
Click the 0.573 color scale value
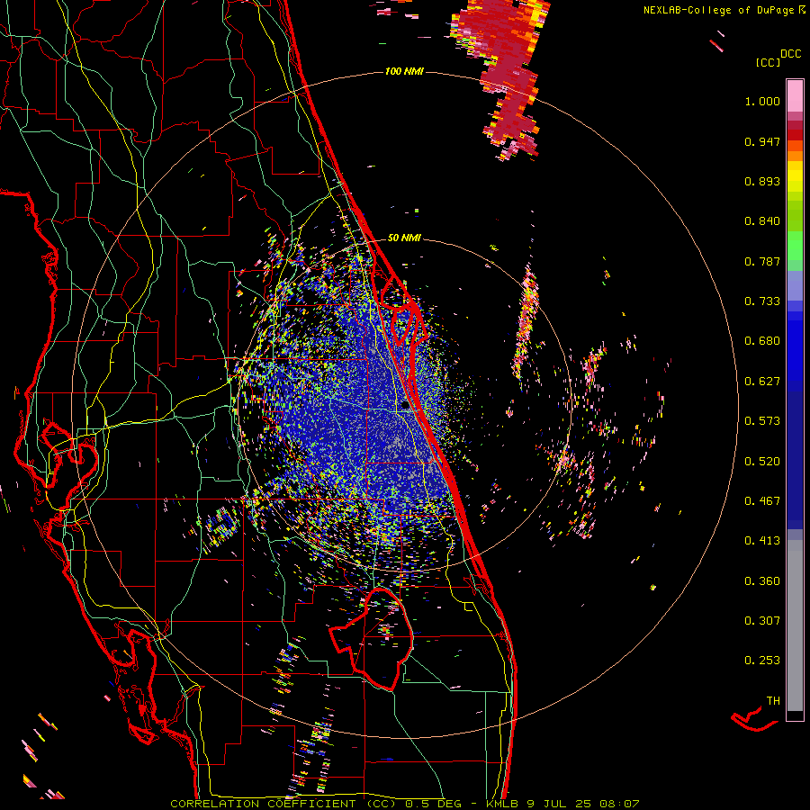pyautogui.click(x=762, y=421)
